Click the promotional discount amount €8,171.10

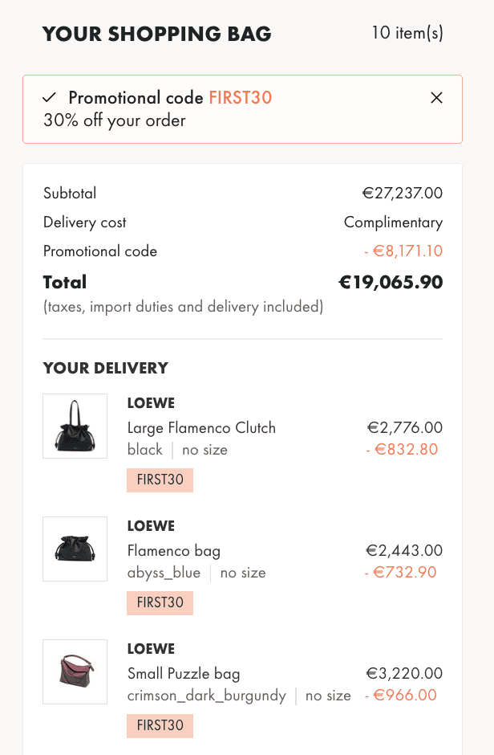[403, 251]
